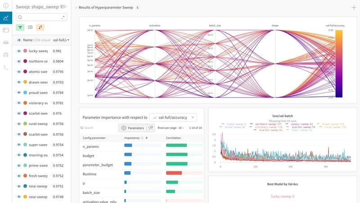Viewport: 360px width, 203px height.
Task: Click the green filter runs button
Action: coord(20,27)
